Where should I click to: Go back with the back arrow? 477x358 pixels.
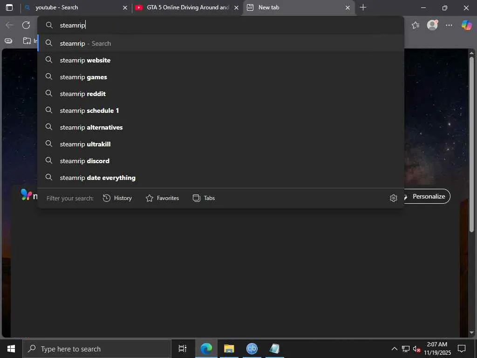tap(10, 25)
